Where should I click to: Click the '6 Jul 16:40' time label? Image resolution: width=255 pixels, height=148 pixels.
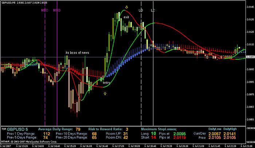tap(101, 146)
